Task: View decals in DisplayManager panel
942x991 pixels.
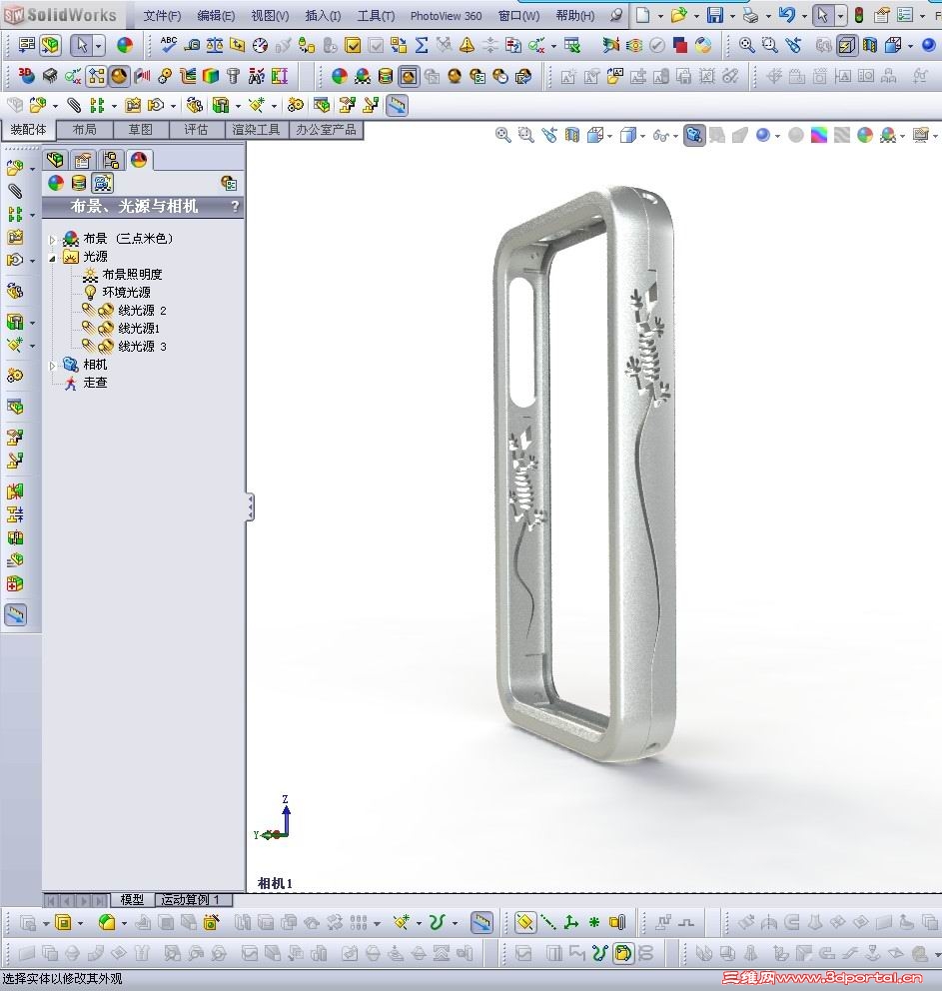Action: click(x=79, y=183)
